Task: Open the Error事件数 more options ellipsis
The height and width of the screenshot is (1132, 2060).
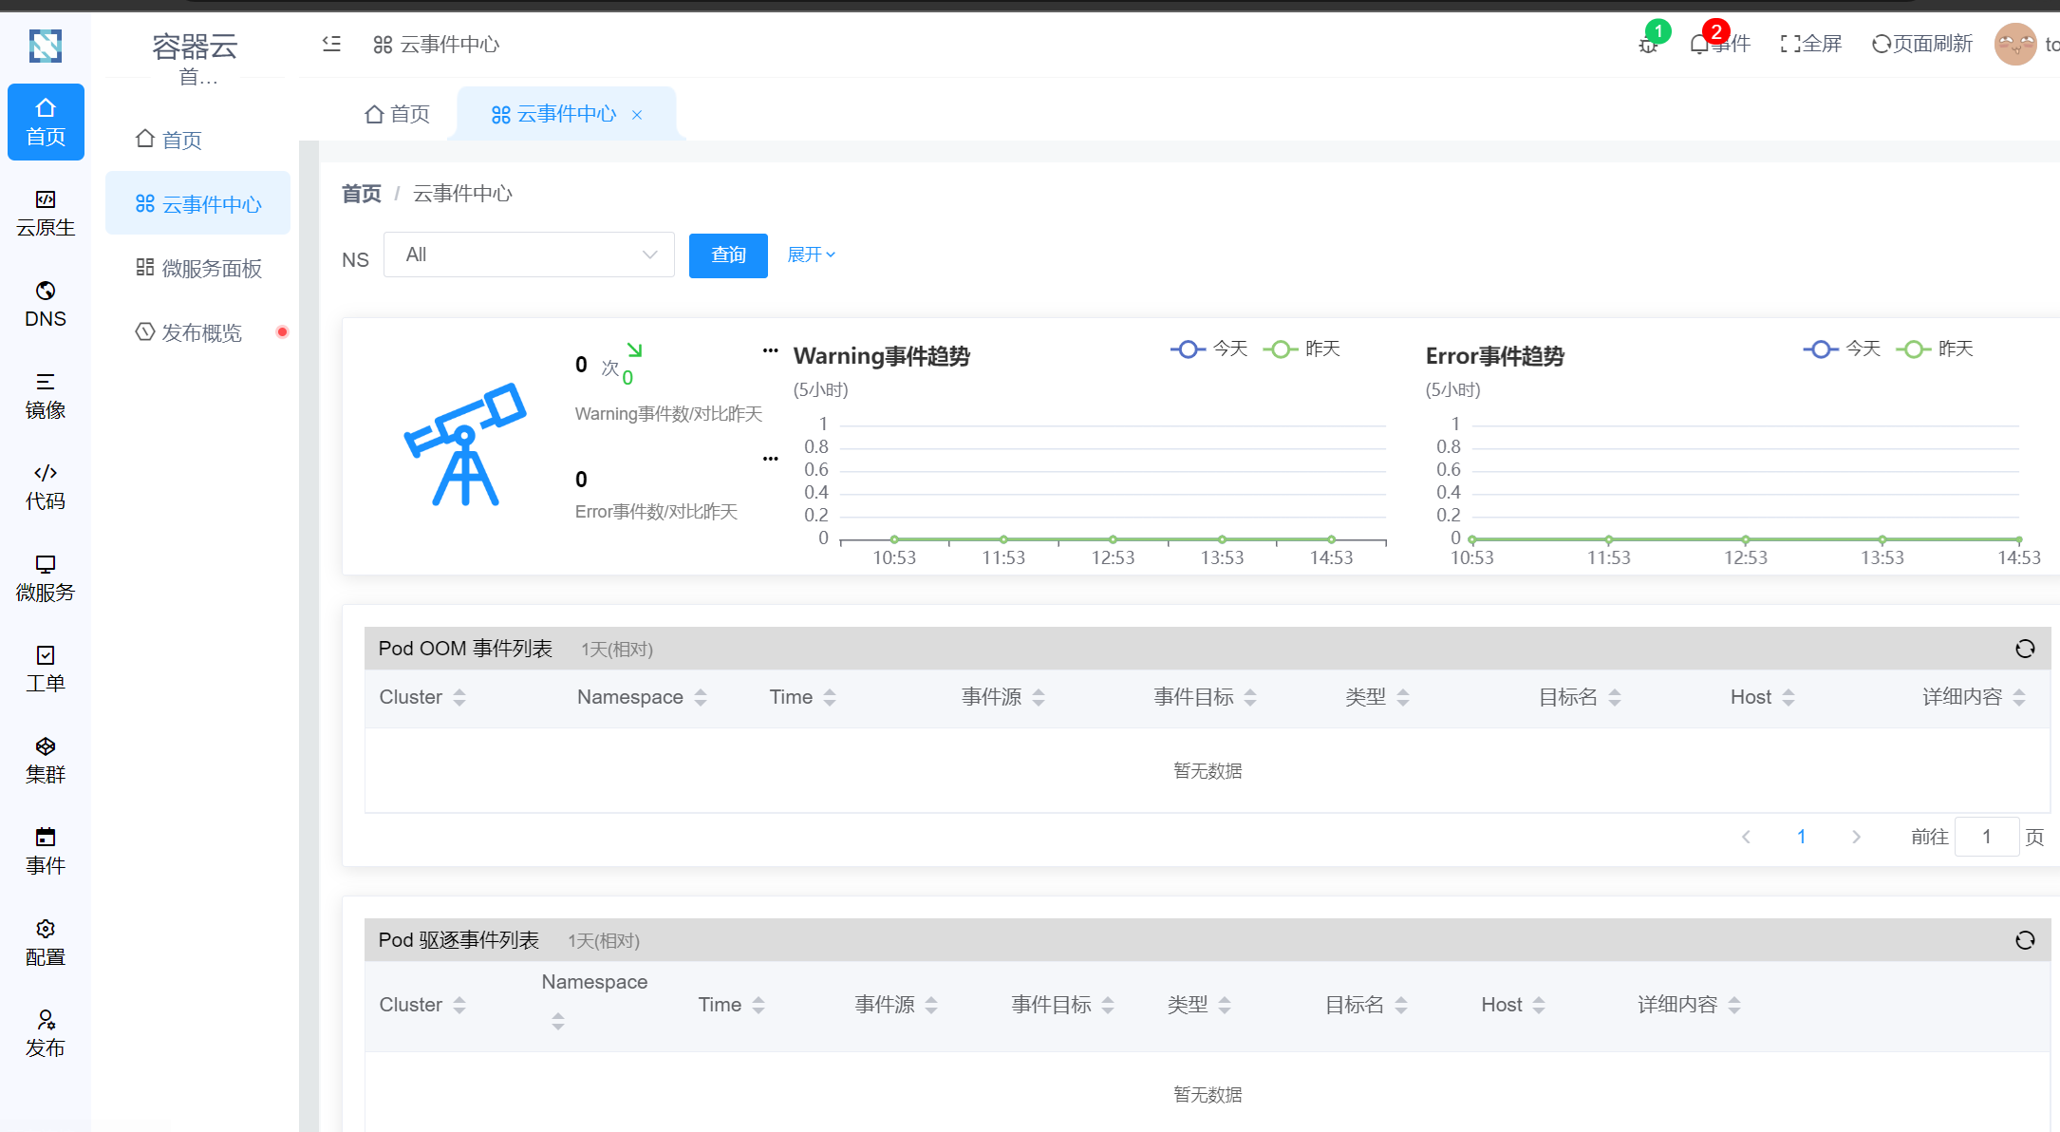Action: click(x=770, y=459)
